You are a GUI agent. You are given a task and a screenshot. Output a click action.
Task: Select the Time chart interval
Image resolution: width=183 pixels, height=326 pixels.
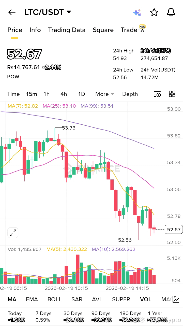click(13, 94)
